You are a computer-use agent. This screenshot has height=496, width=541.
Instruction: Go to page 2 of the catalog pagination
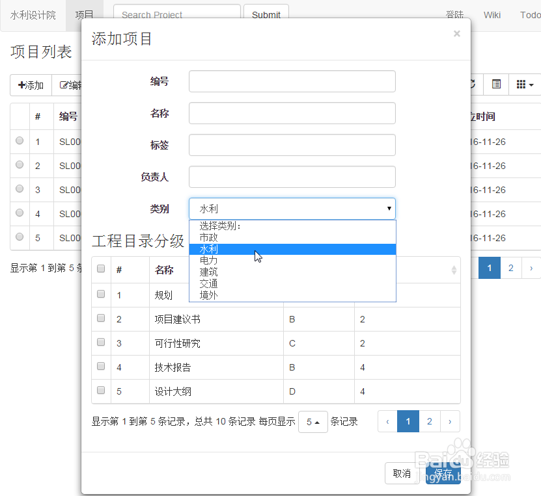429,421
